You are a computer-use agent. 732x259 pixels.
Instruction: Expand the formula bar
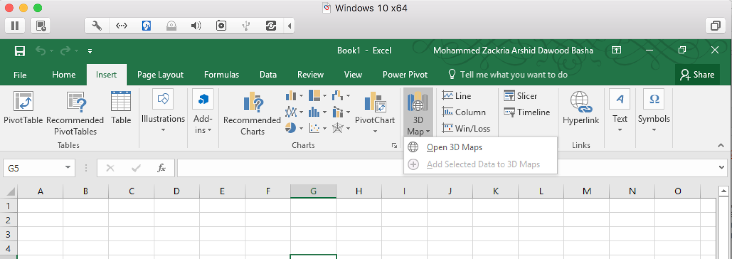pos(721,167)
